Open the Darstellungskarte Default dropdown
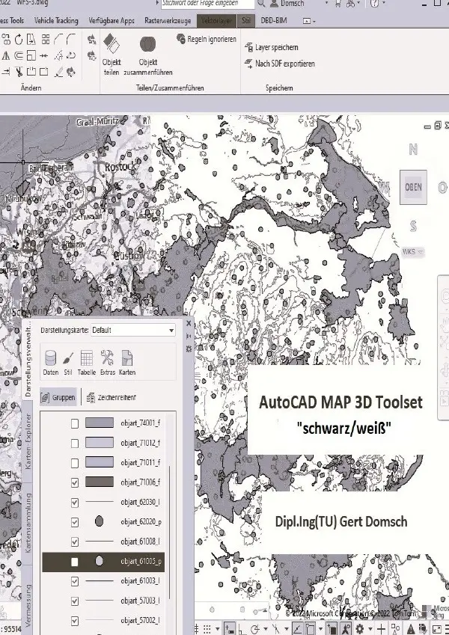 pyautogui.click(x=133, y=330)
